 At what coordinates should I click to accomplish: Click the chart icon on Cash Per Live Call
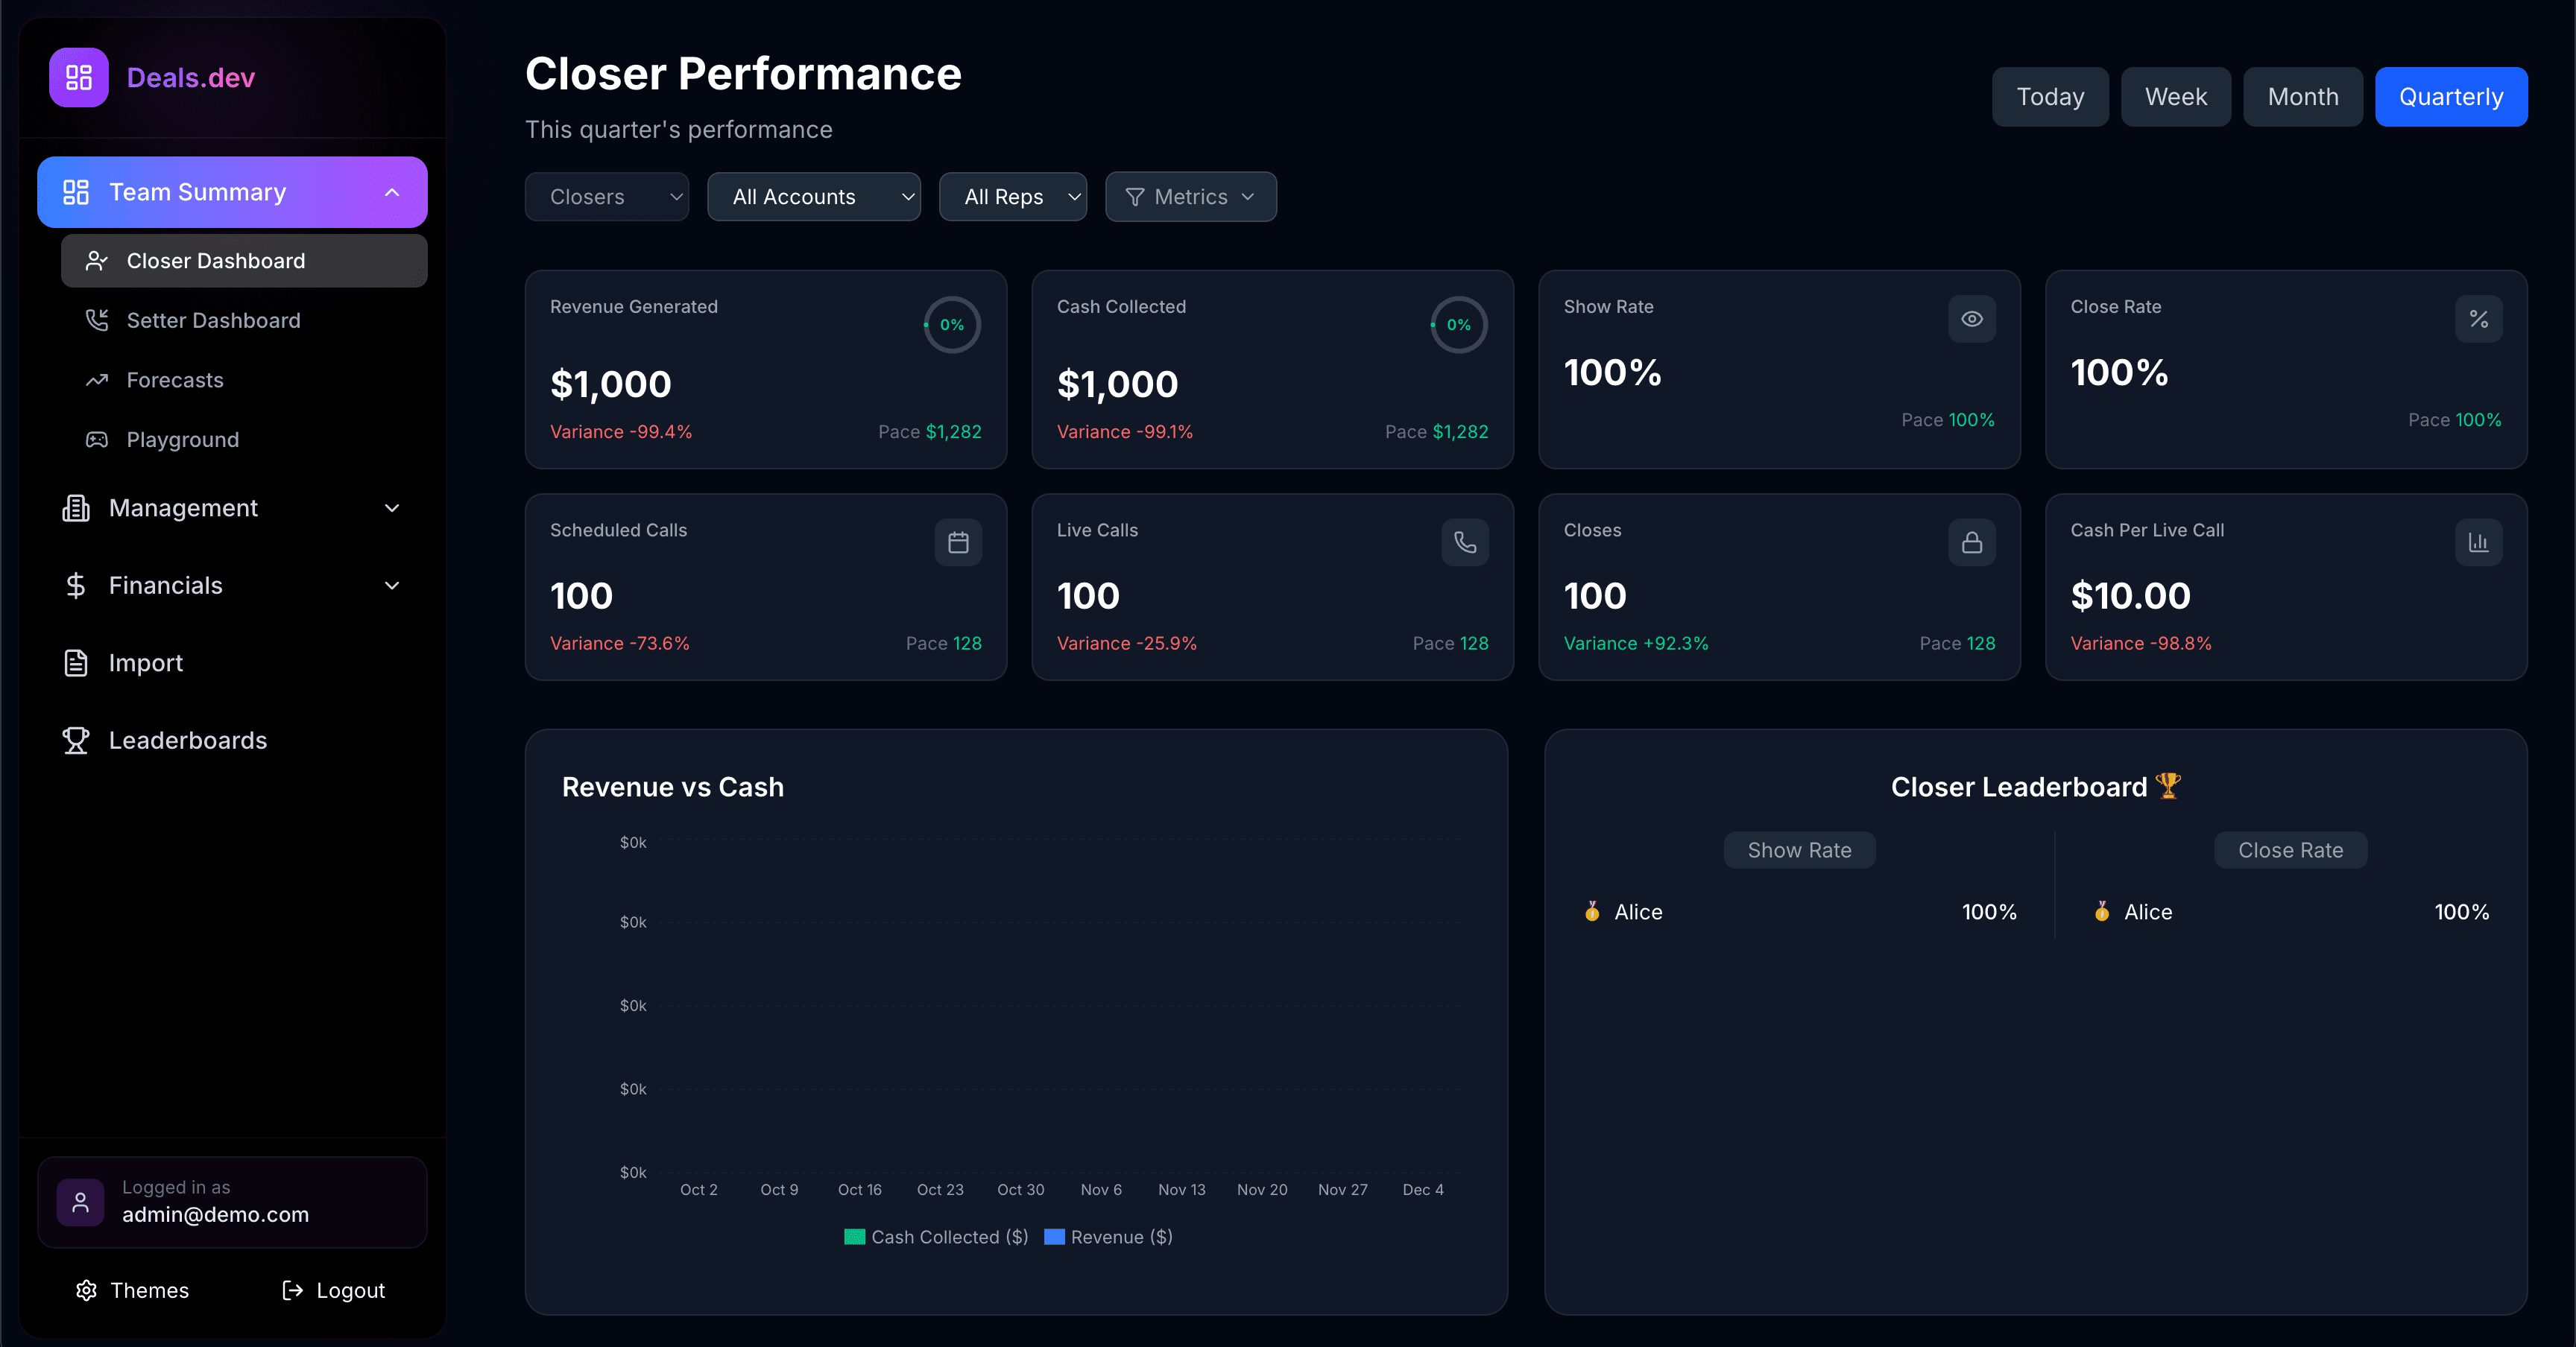[2479, 542]
